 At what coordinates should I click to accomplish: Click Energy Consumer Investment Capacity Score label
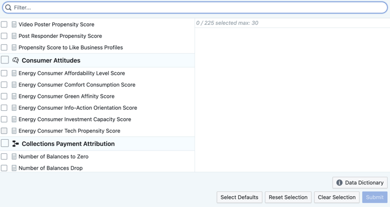(75, 119)
